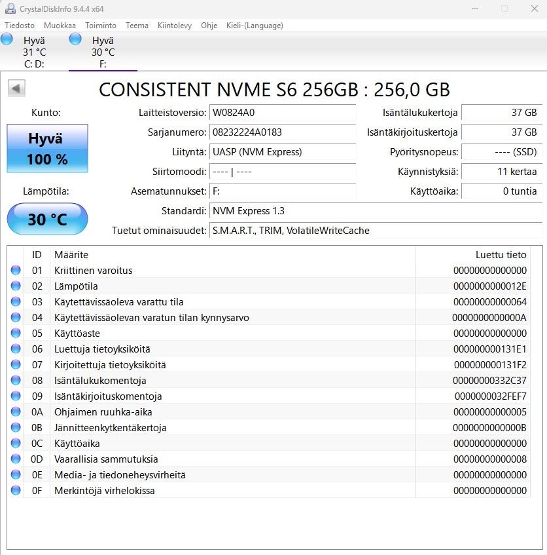Click the Hyvä 100 % health status button

[47, 149]
